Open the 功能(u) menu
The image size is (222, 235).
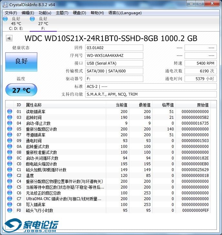pyautogui.click(x=45, y=13)
